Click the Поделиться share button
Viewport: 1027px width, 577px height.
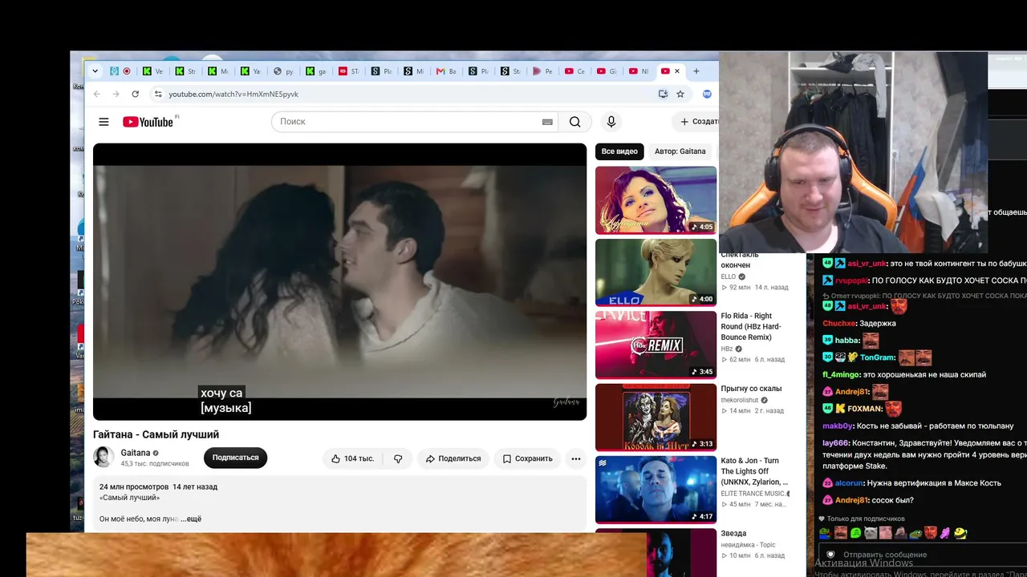[x=453, y=458]
